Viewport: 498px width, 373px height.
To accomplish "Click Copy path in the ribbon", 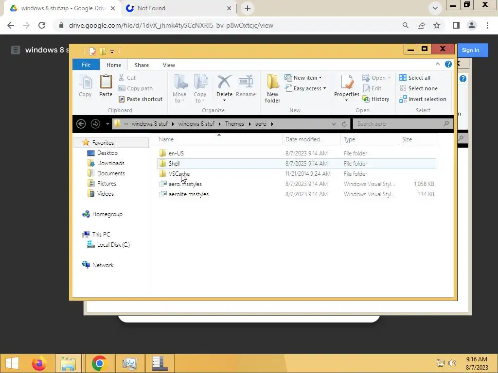I will click(135, 88).
